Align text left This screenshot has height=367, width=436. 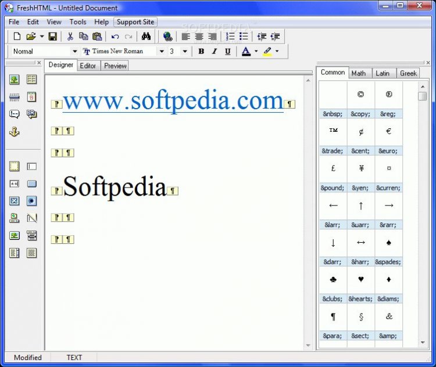click(x=186, y=37)
